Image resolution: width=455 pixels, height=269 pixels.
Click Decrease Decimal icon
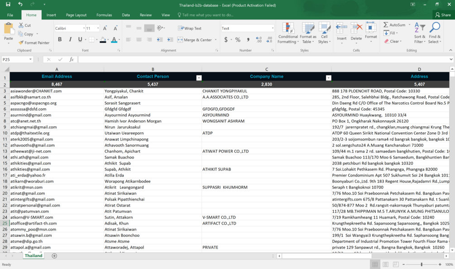pos(269,40)
